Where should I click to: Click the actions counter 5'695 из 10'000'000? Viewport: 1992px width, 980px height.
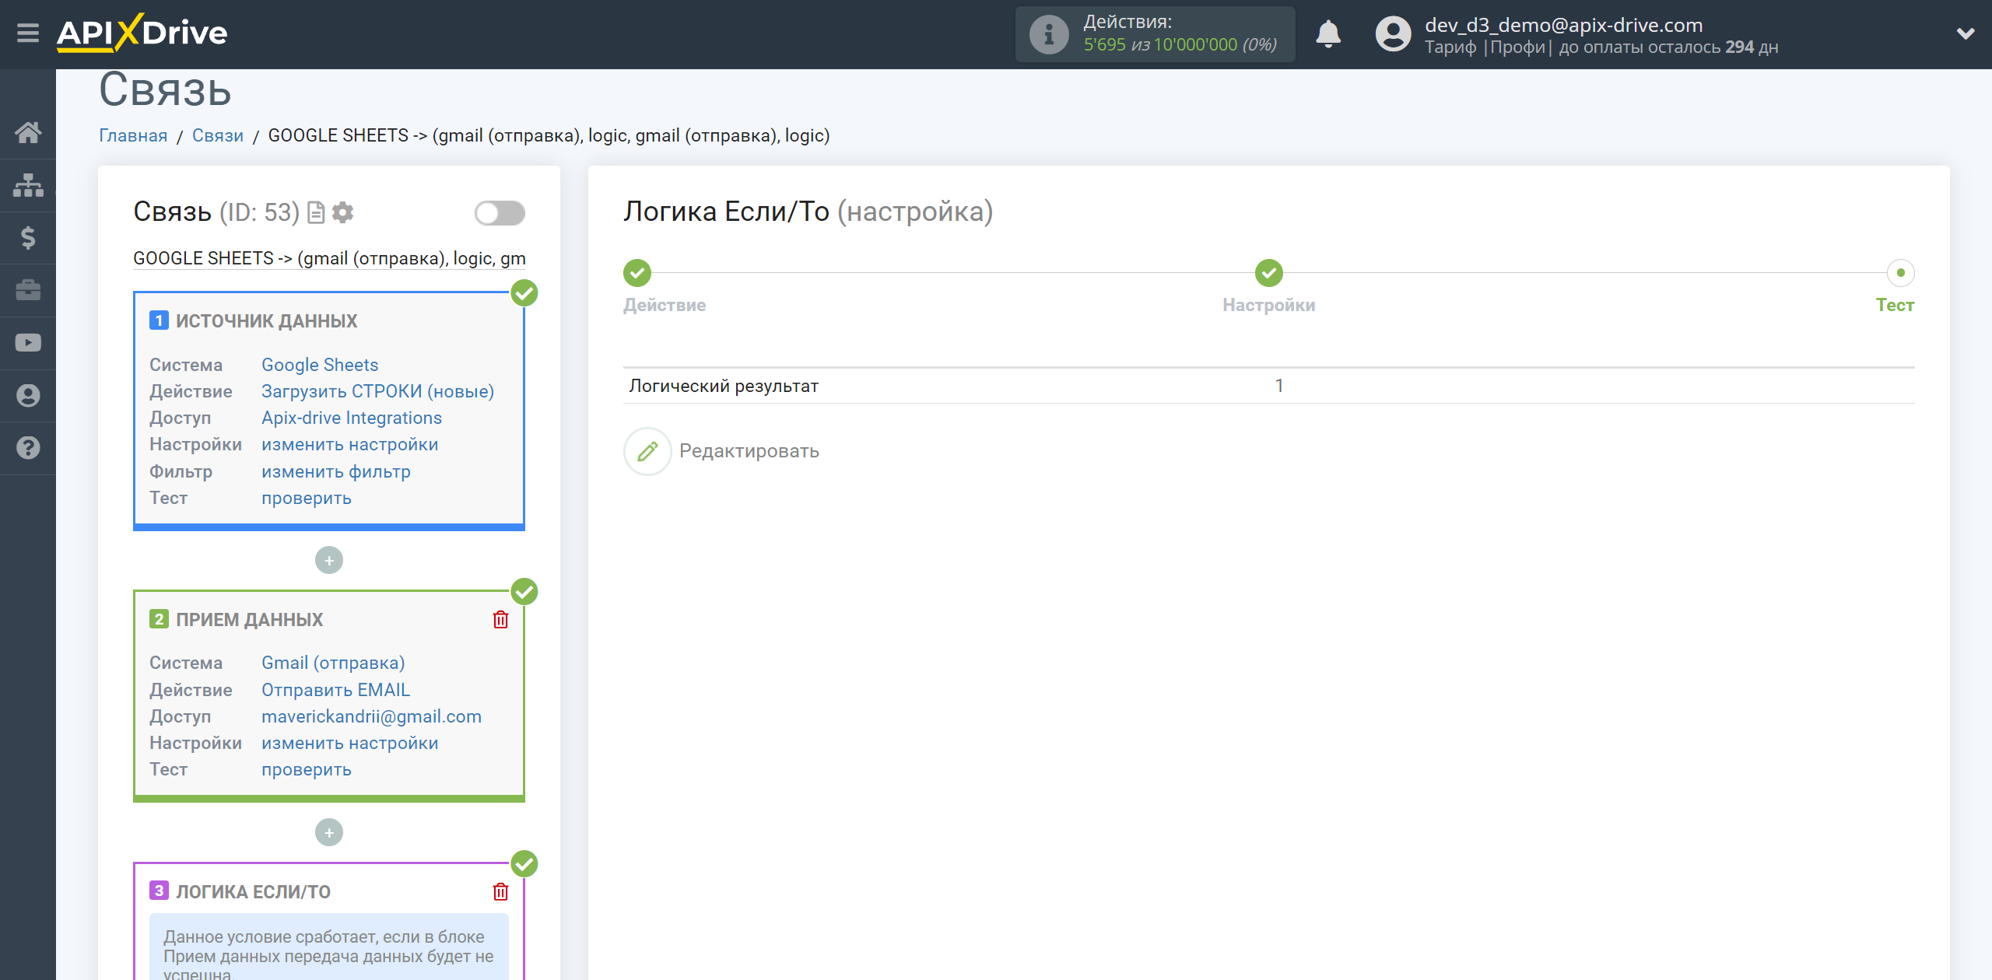(1180, 45)
